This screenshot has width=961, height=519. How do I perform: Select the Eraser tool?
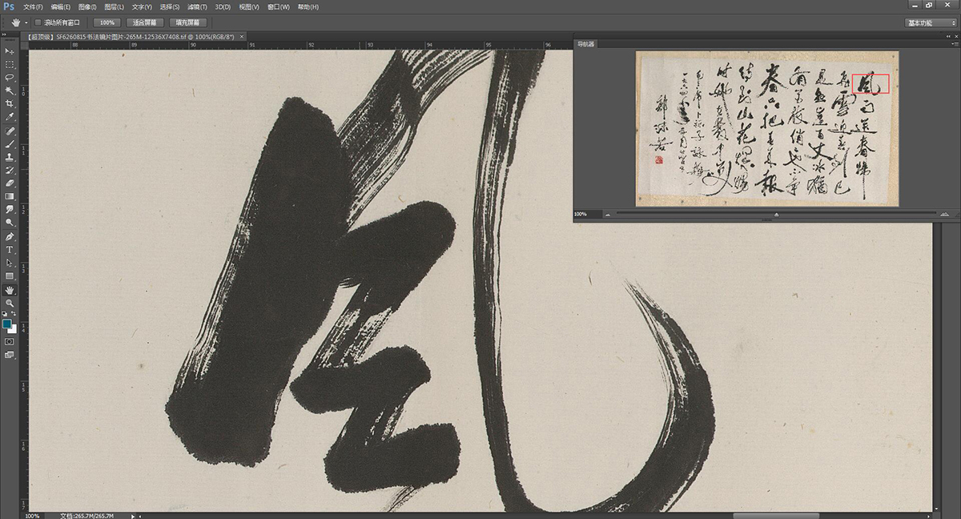coord(10,183)
